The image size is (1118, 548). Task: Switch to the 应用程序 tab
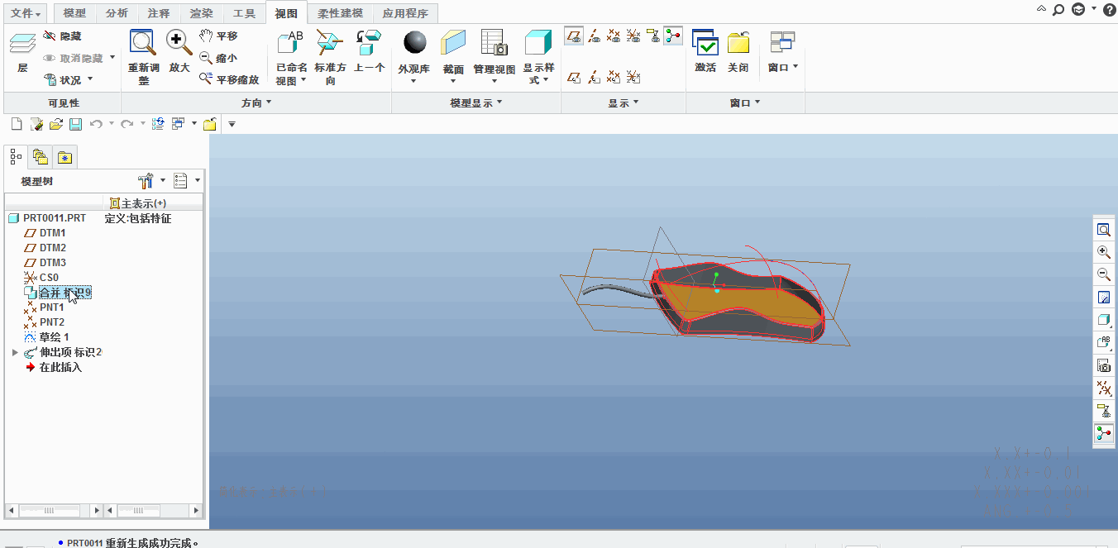click(x=405, y=13)
